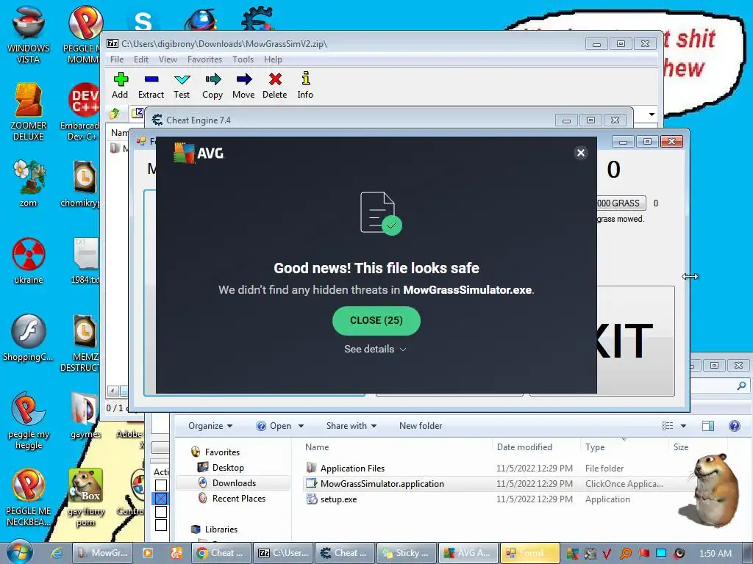753x564 pixels.
Task: Select the ShoppingC... Flash desktop icon
Action: [29, 338]
